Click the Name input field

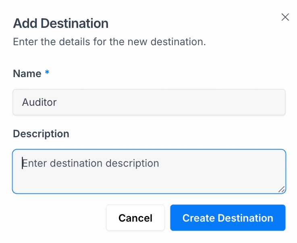coord(149,102)
